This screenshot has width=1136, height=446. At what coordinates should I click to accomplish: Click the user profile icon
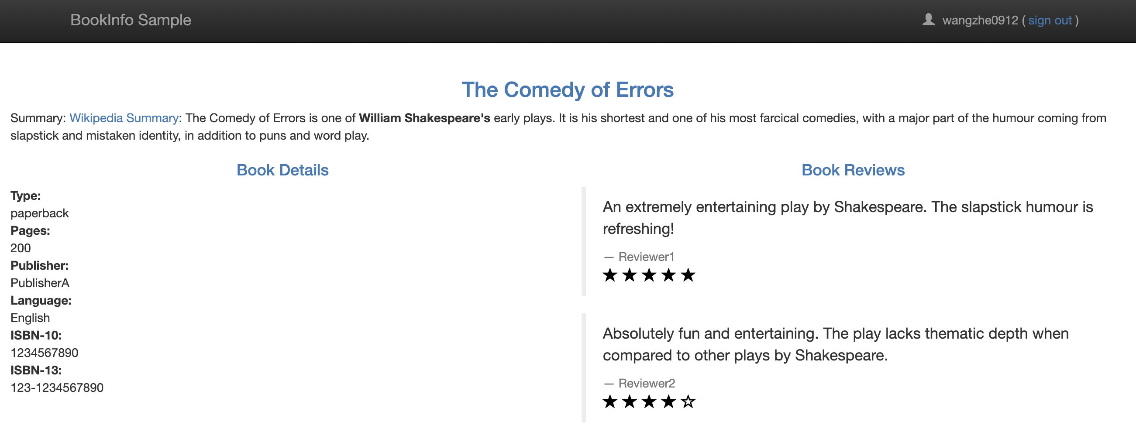tap(928, 20)
